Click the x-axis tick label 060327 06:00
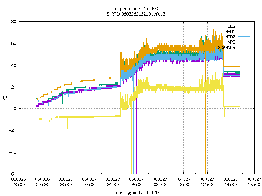The width and height of the screenshot is (262, 196). pyautogui.click(x=136, y=182)
